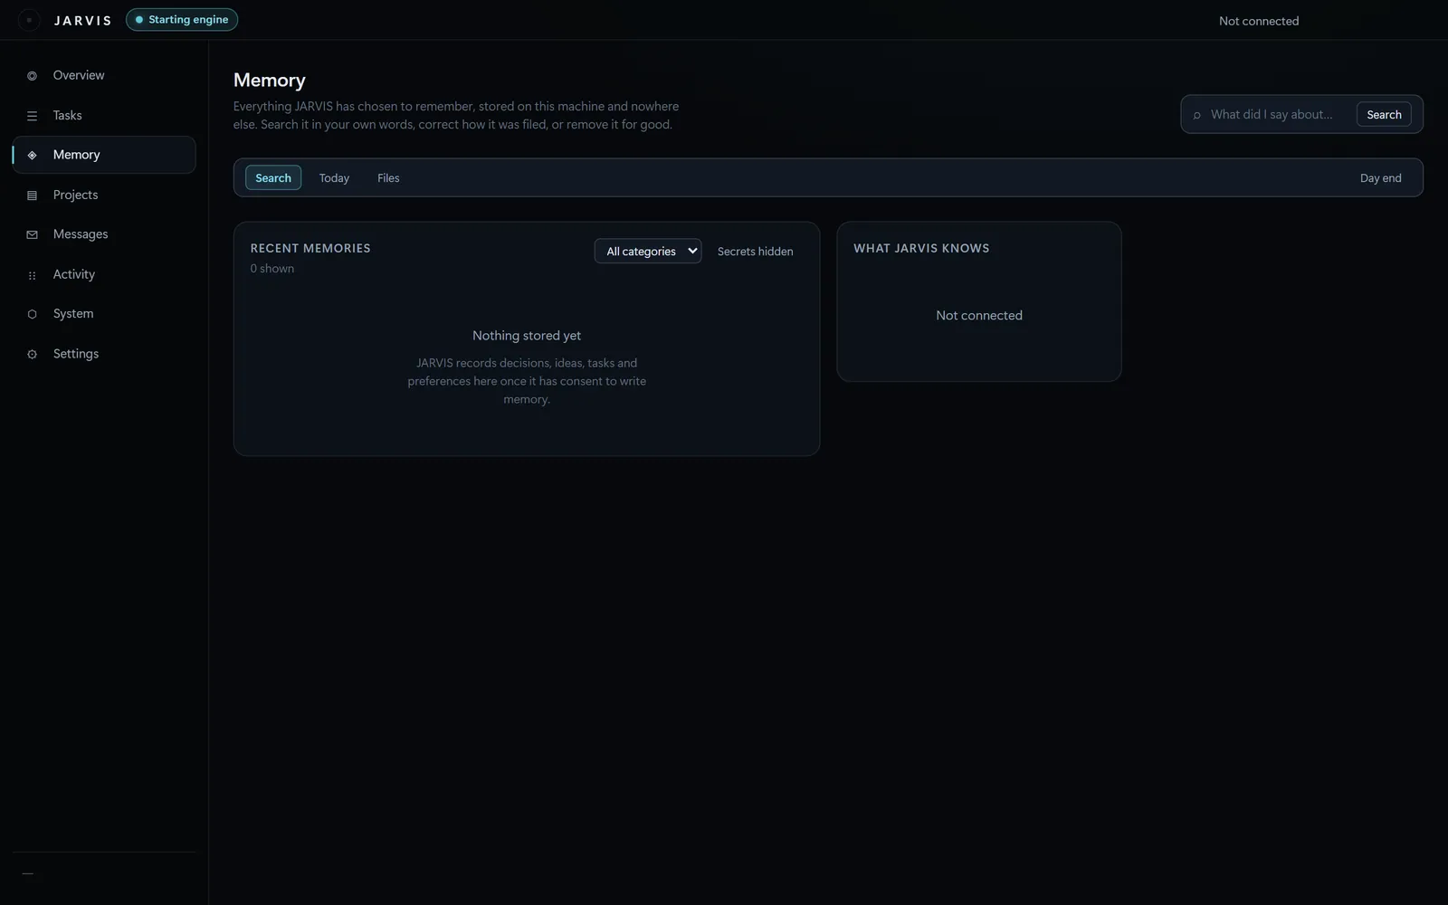
Task: Open Settings via the gear icon
Action: tap(32, 354)
